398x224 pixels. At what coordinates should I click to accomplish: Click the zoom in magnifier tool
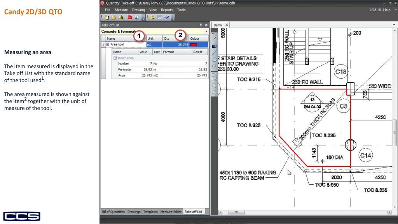point(214,86)
